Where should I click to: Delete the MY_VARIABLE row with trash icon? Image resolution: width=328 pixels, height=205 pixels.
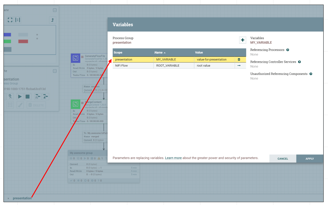[x=239, y=60]
